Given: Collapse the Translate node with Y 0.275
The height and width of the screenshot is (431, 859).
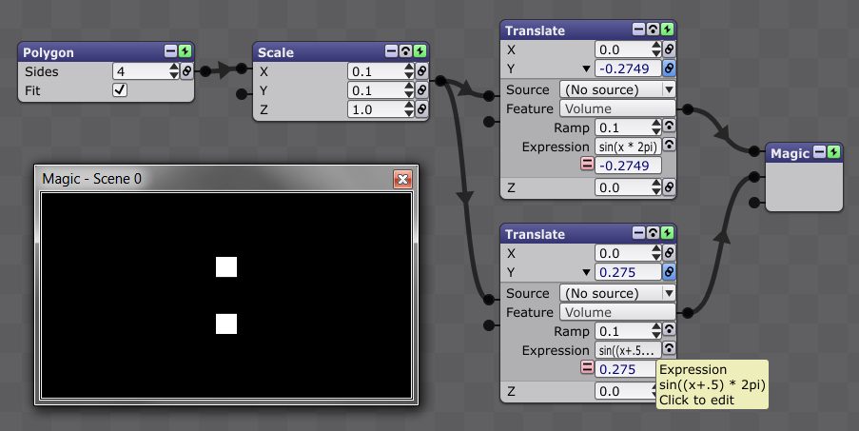Looking at the screenshot, I should 638,233.
